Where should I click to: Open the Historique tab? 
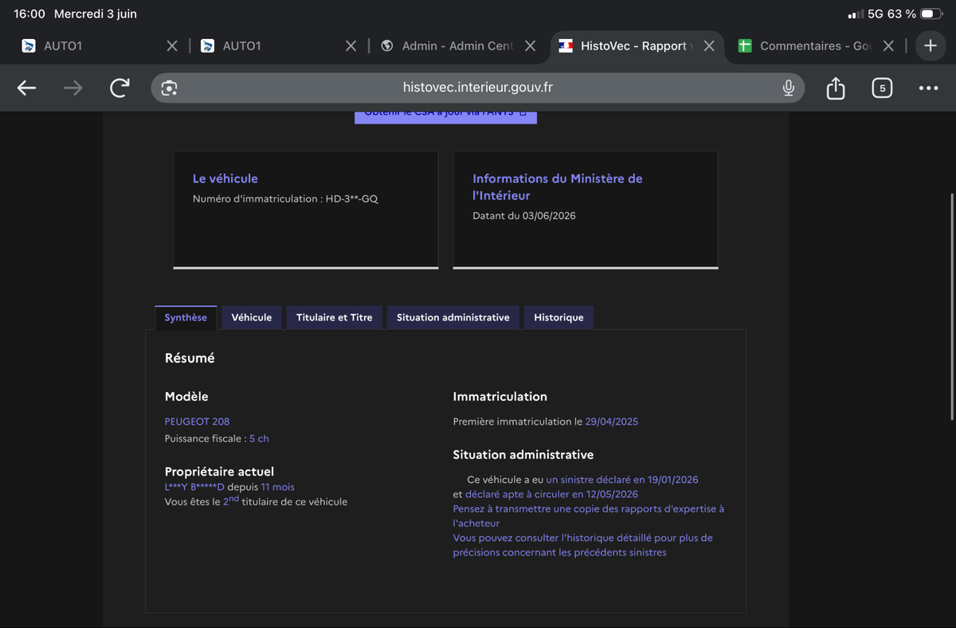point(558,317)
